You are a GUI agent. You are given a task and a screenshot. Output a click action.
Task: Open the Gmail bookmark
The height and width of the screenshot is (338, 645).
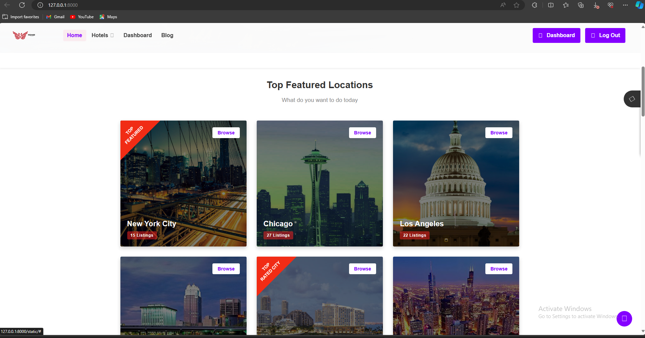click(x=55, y=17)
